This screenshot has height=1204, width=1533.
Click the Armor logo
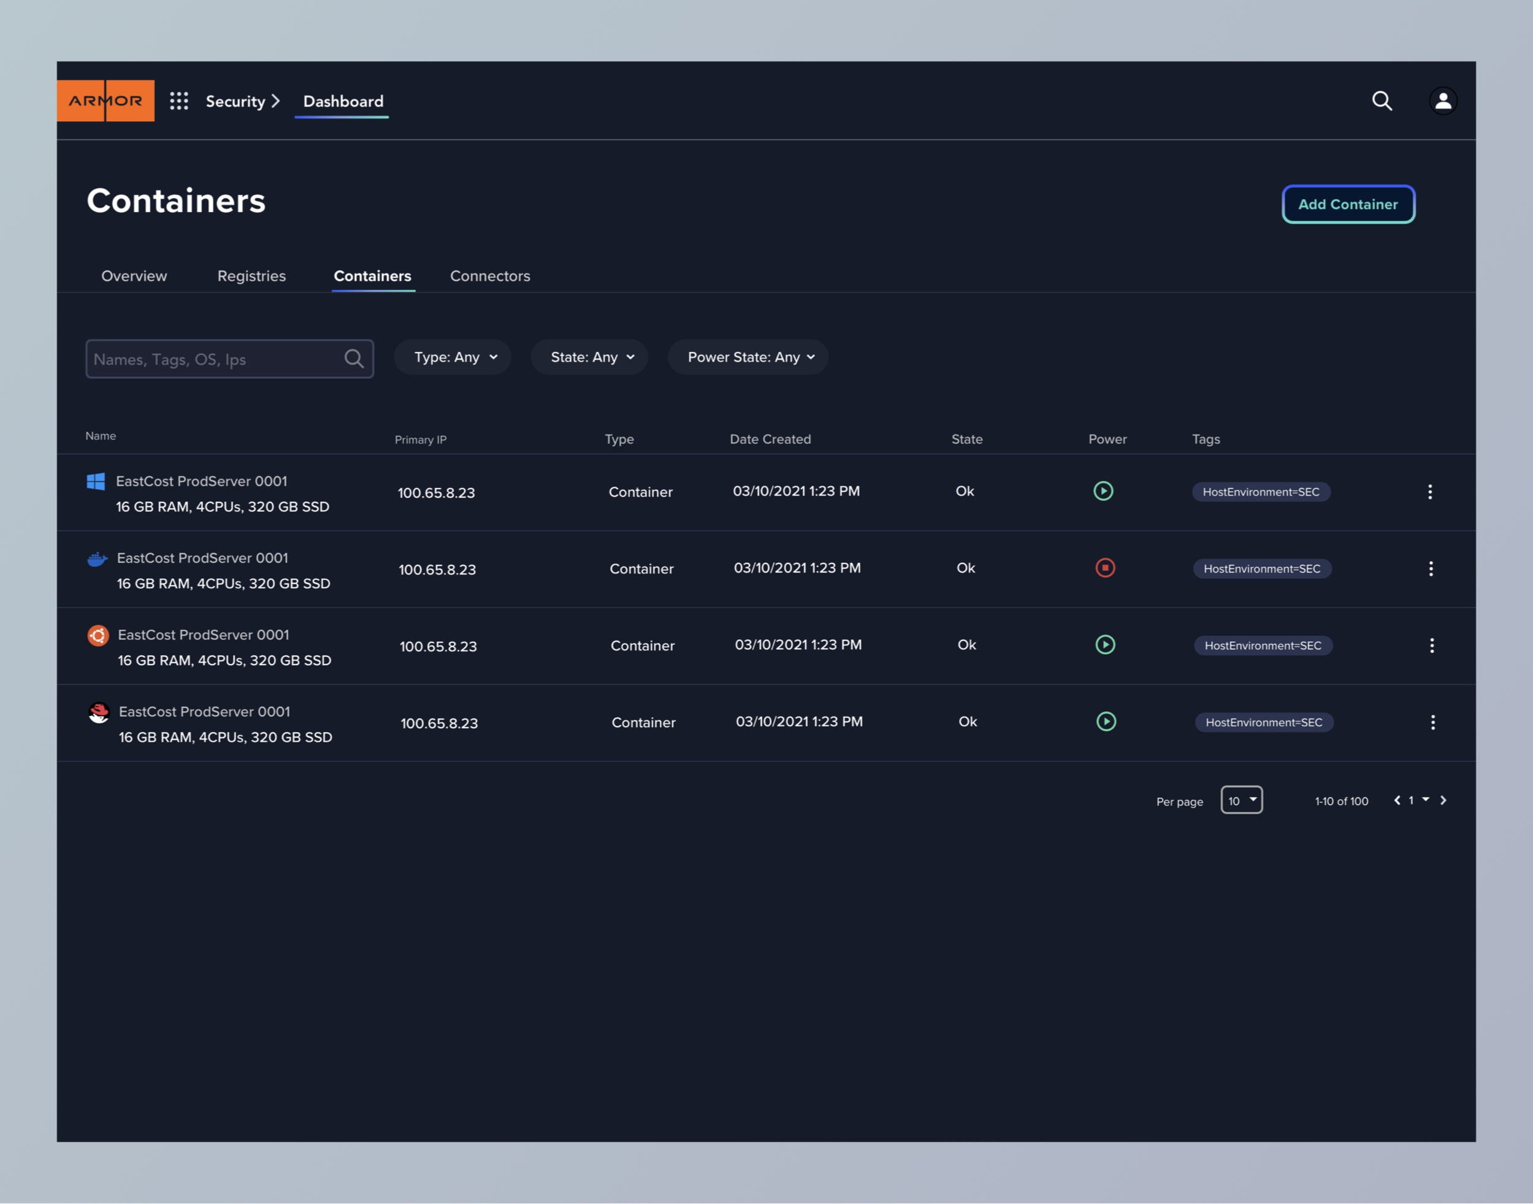point(105,101)
